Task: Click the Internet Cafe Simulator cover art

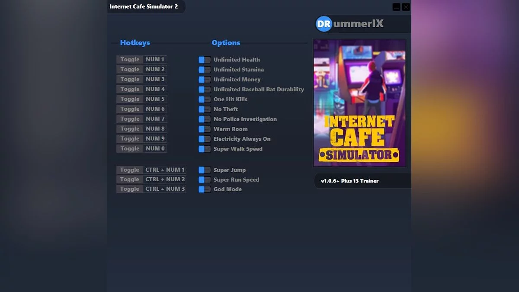Action: click(359, 103)
